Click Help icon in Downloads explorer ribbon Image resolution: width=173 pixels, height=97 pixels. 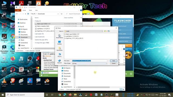[x=81, y=10]
